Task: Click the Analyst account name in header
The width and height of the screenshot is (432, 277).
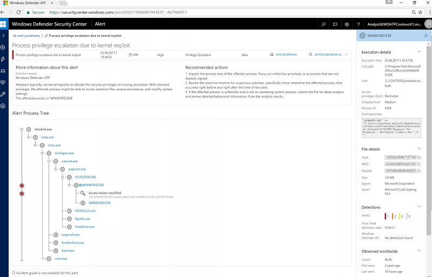Action: pos(394,24)
